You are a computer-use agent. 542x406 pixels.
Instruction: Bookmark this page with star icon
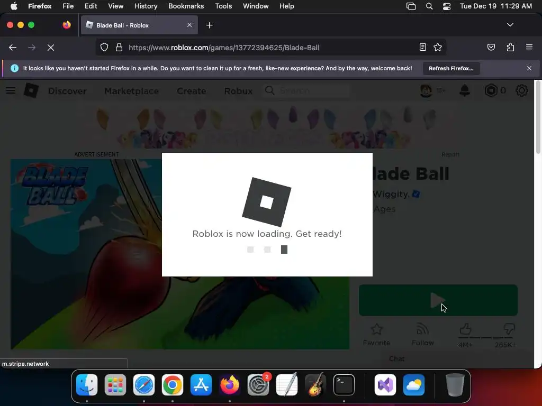(438, 47)
